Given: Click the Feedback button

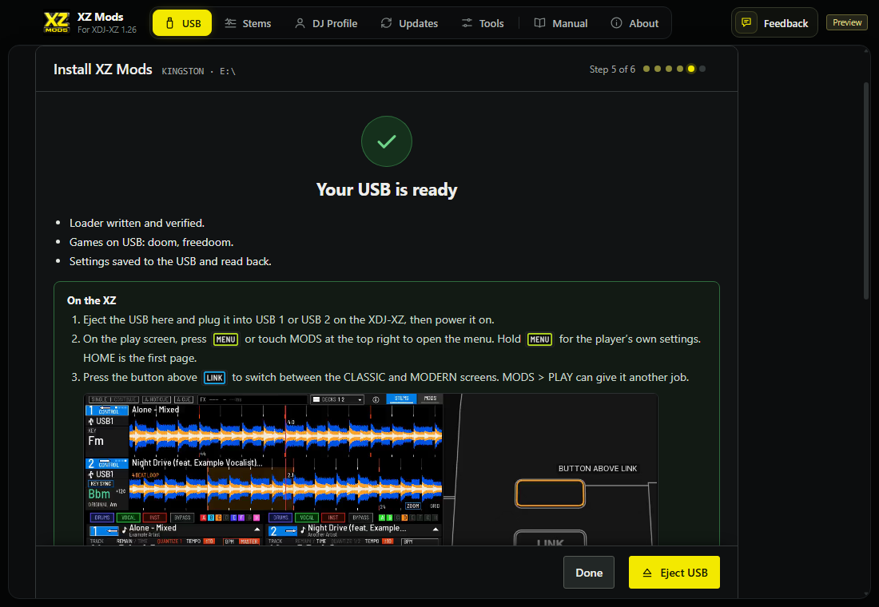Looking at the screenshot, I should pos(775,23).
